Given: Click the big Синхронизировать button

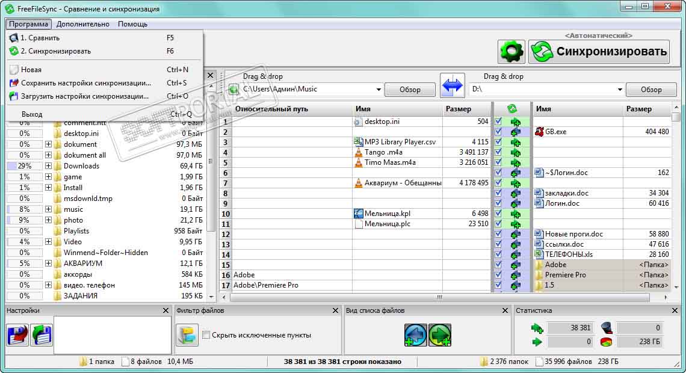Looking at the screenshot, I should (599, 52).
